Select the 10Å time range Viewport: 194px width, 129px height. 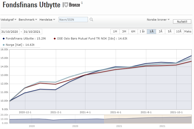tap(179, 31)
